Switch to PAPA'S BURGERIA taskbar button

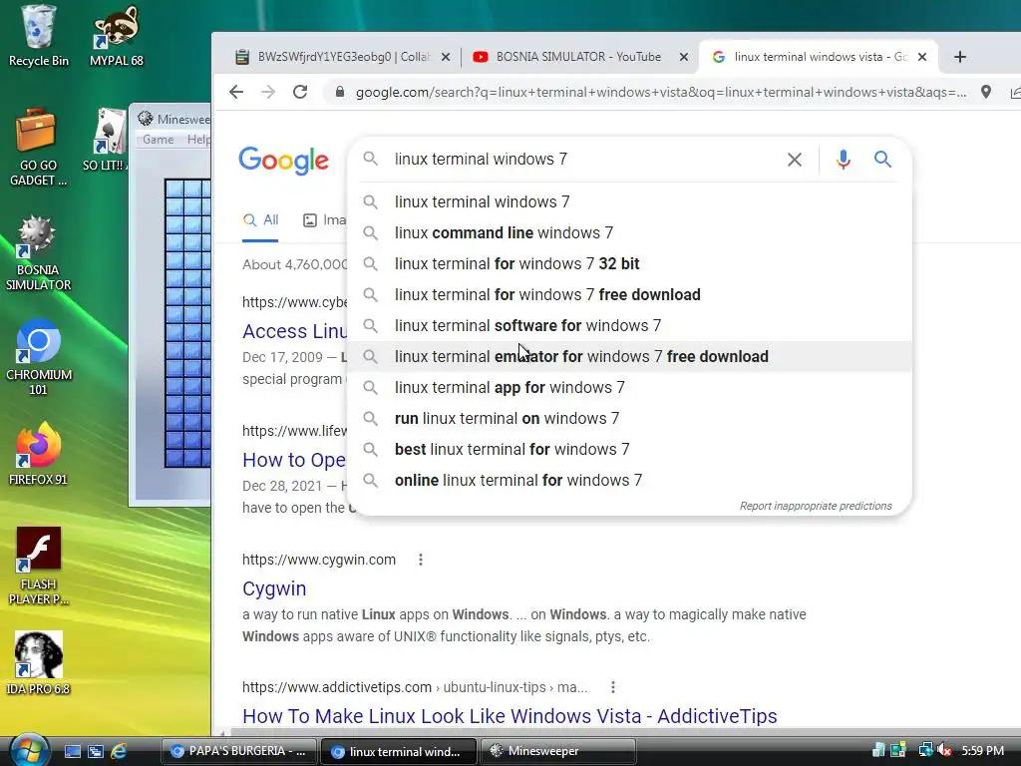pyautogui.click(x=239, y=751)
